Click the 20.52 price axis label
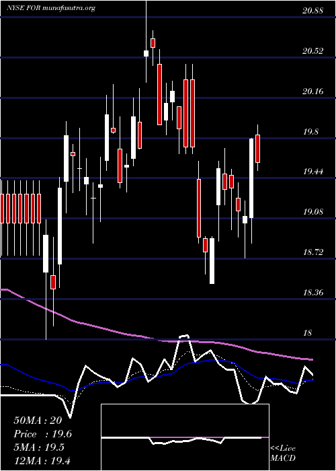Viewport: 336px width, 471px height. pyautogui.click(x=312, y=51)
